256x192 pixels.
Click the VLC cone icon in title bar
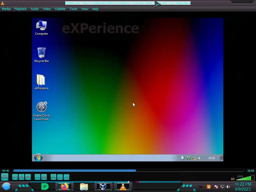pyautogui.click(x=2, y=3)
